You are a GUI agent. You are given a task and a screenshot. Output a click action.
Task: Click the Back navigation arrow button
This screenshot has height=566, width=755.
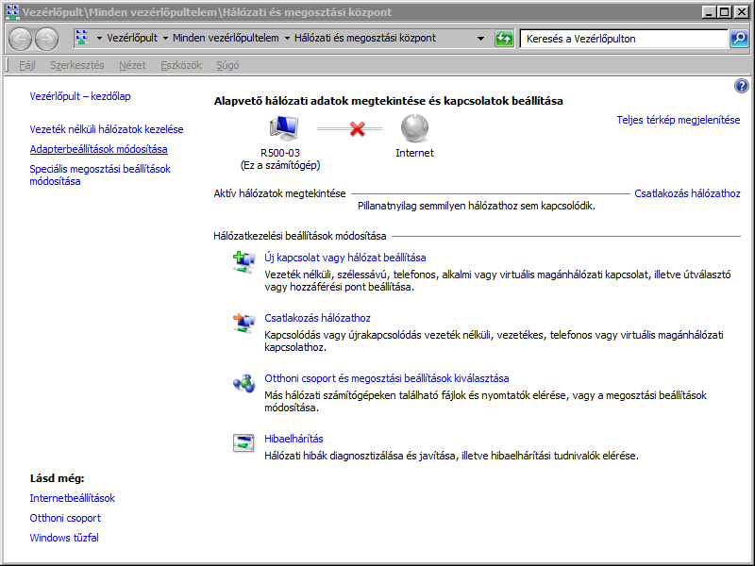[x=20, y=39]
